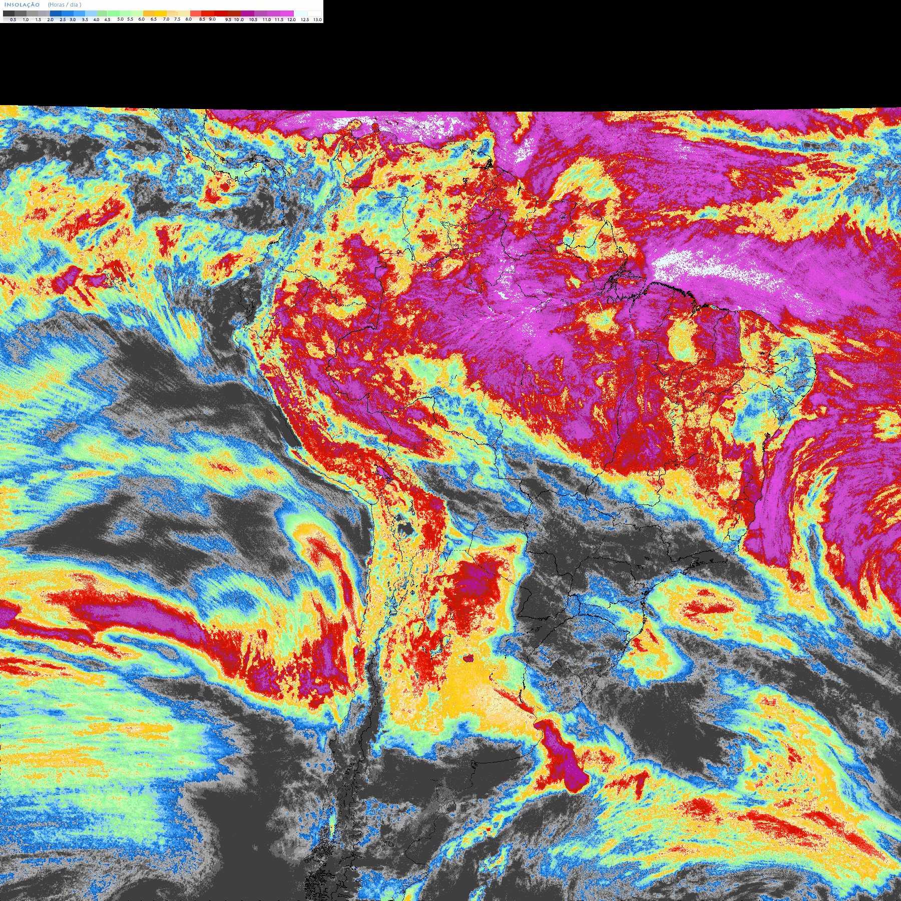Pick the yellow swatch between 6.5 and 7.0
The image size is (901, 901).
pos(161,14)
